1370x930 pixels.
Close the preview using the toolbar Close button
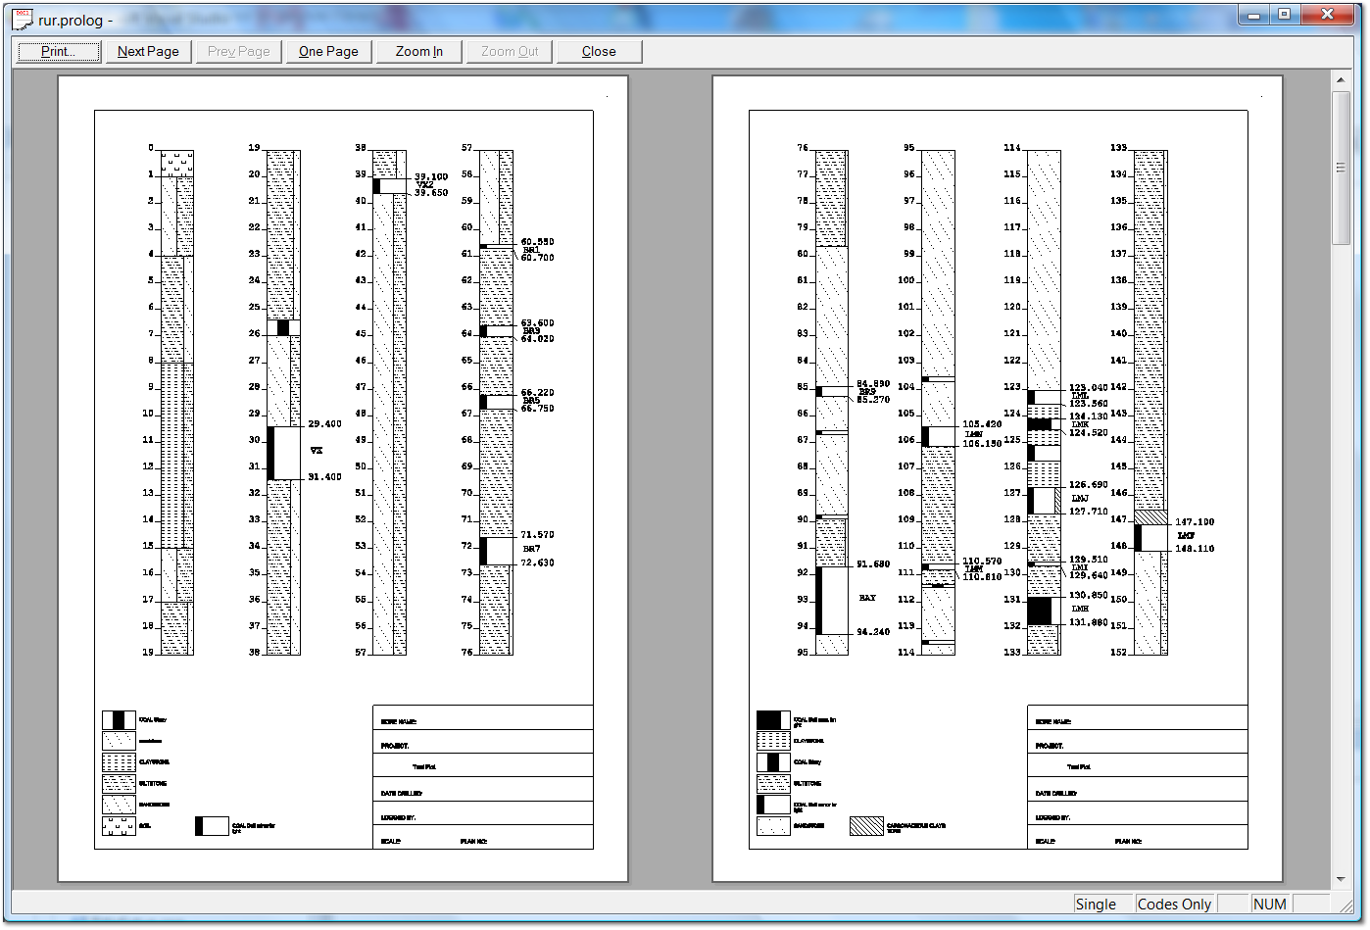tap(599, 52)
